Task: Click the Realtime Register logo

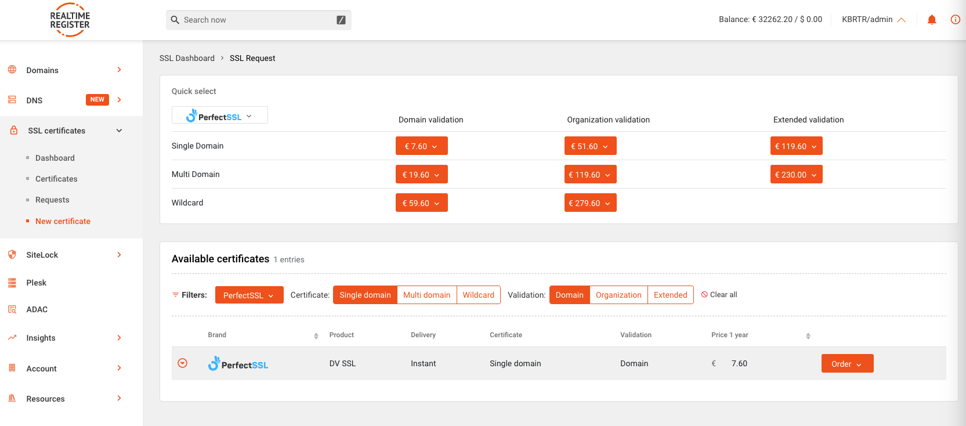Action: [x=70, y=20]
